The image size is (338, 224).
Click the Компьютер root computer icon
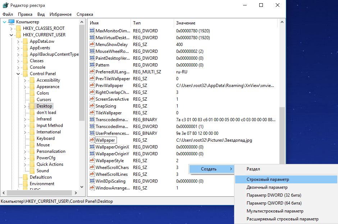pos(12,22)
